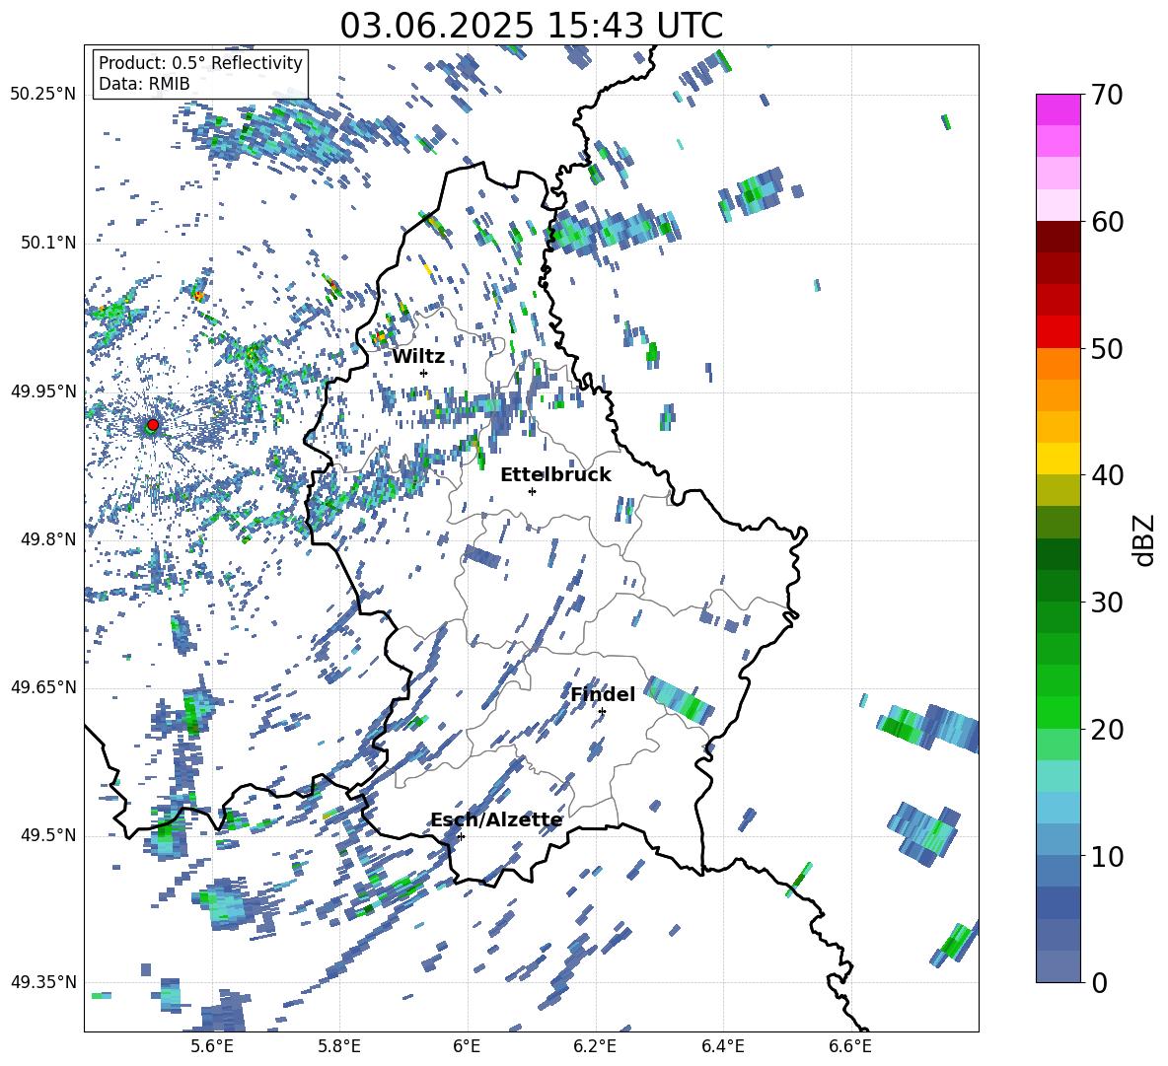This screenshot has height=1066, width=1168.
Task: Click the cross marker below Ettelbruck
Action: pos(532,491)
